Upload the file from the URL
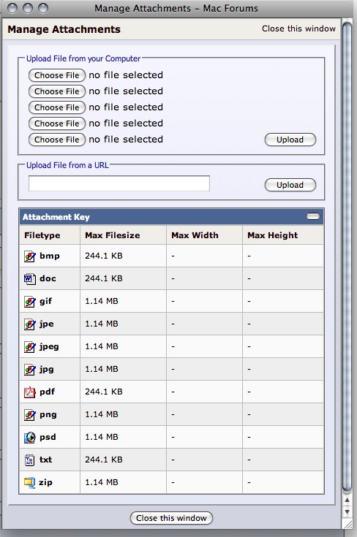The height and width of the screenshot is (537, 357). [290, 185]
